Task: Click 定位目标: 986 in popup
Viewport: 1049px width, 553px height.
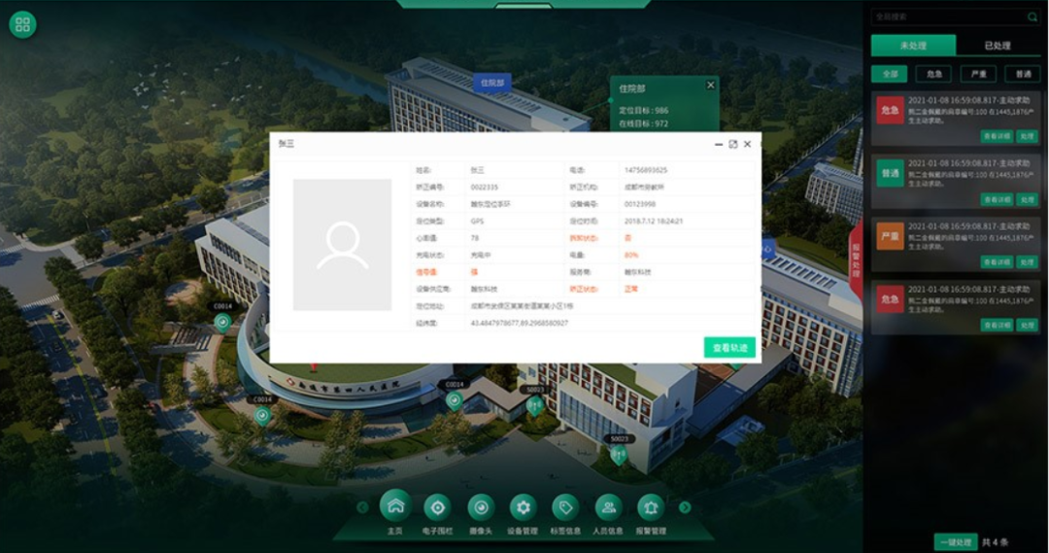Action: 643,111
